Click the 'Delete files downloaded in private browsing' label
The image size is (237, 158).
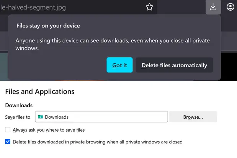pos(97,142)
